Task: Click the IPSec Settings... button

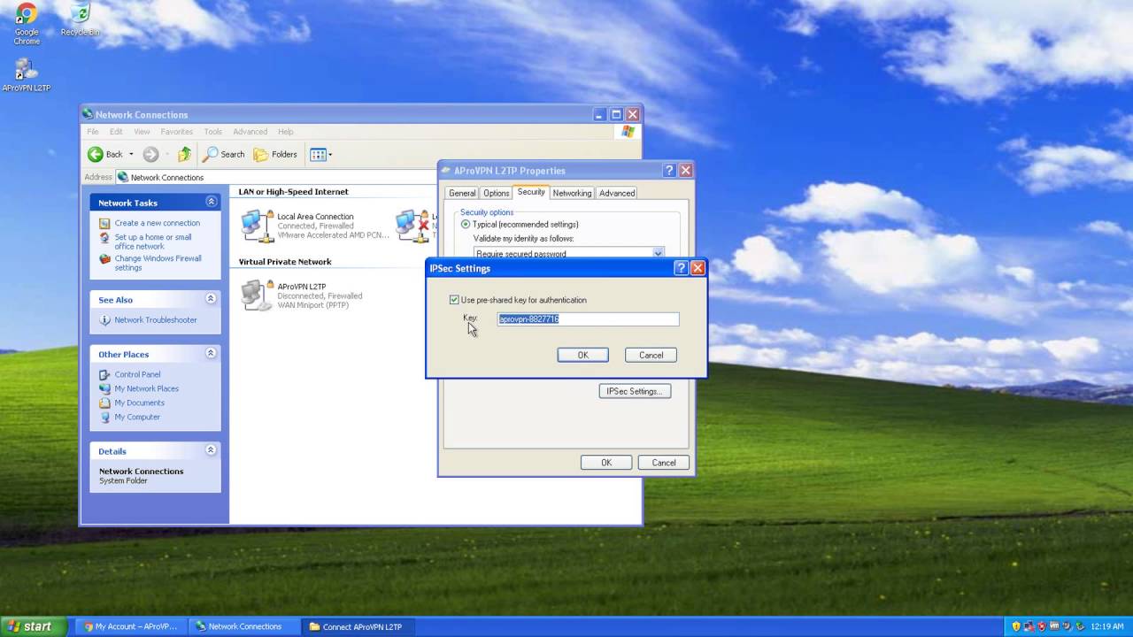Action: 635,391
